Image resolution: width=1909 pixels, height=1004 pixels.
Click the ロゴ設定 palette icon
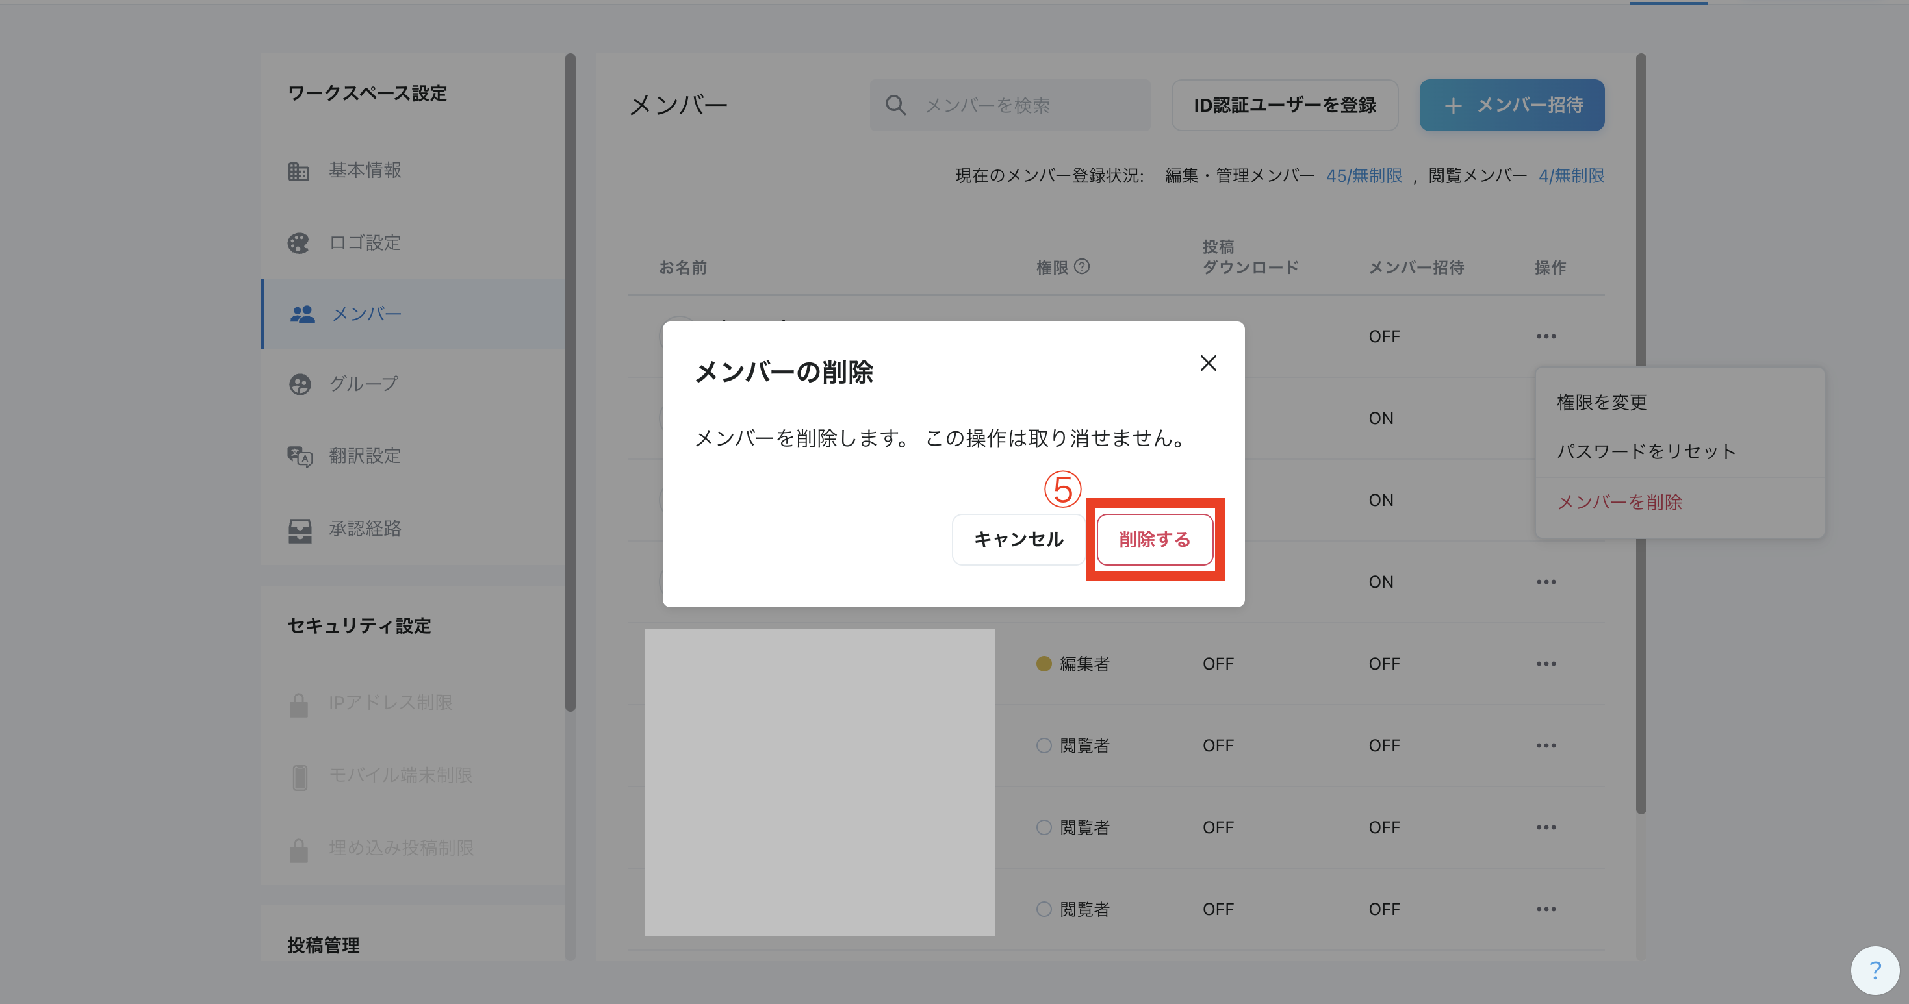[x=299, y=243]
